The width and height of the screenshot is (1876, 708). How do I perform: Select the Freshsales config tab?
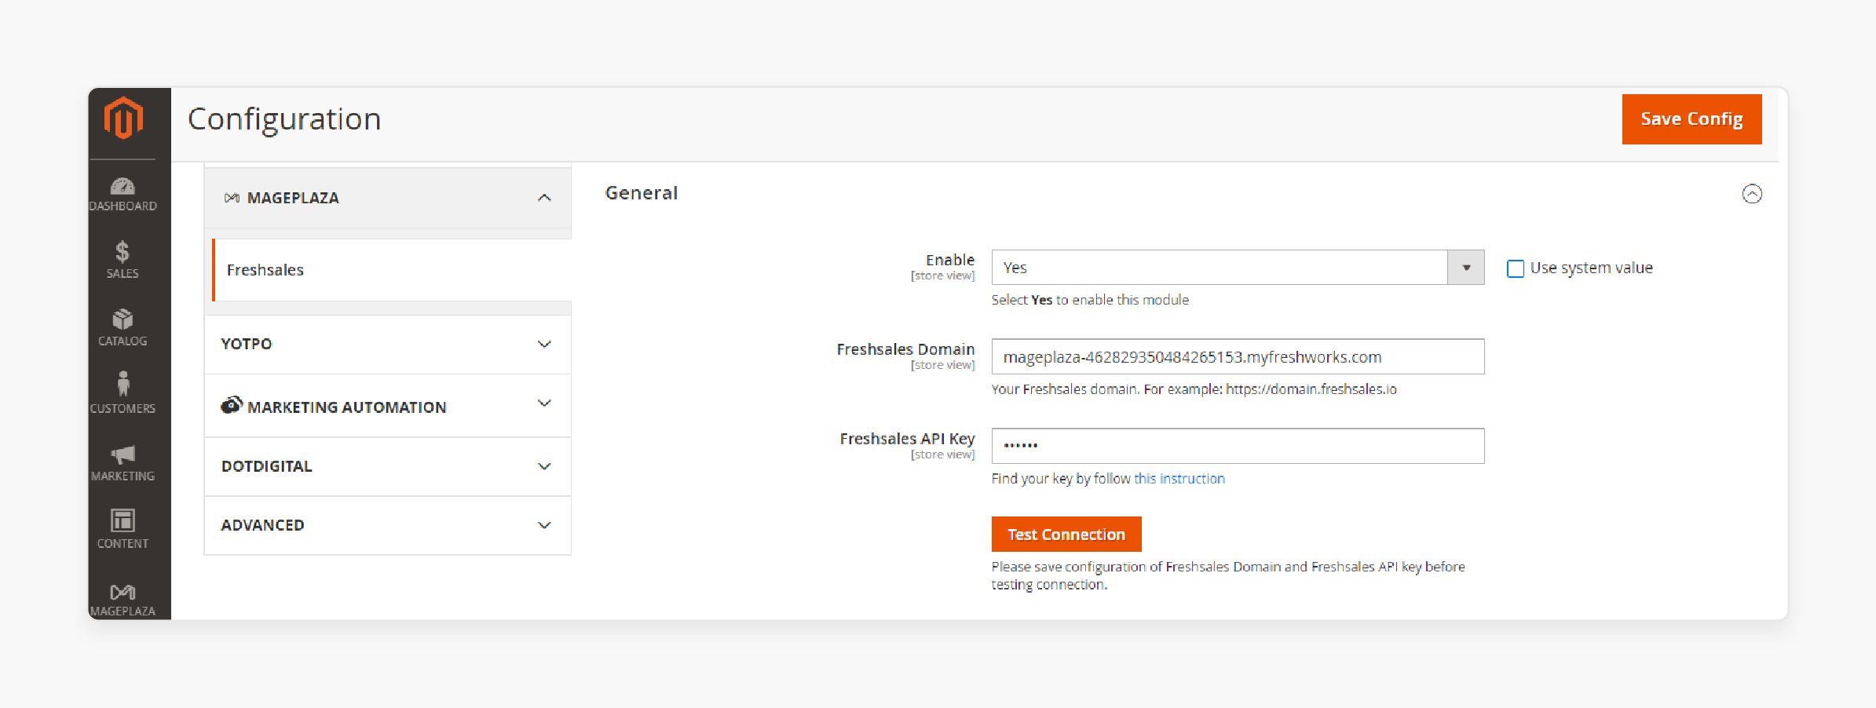point(392,270)
